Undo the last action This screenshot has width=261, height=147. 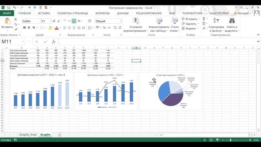coord(14,8)
